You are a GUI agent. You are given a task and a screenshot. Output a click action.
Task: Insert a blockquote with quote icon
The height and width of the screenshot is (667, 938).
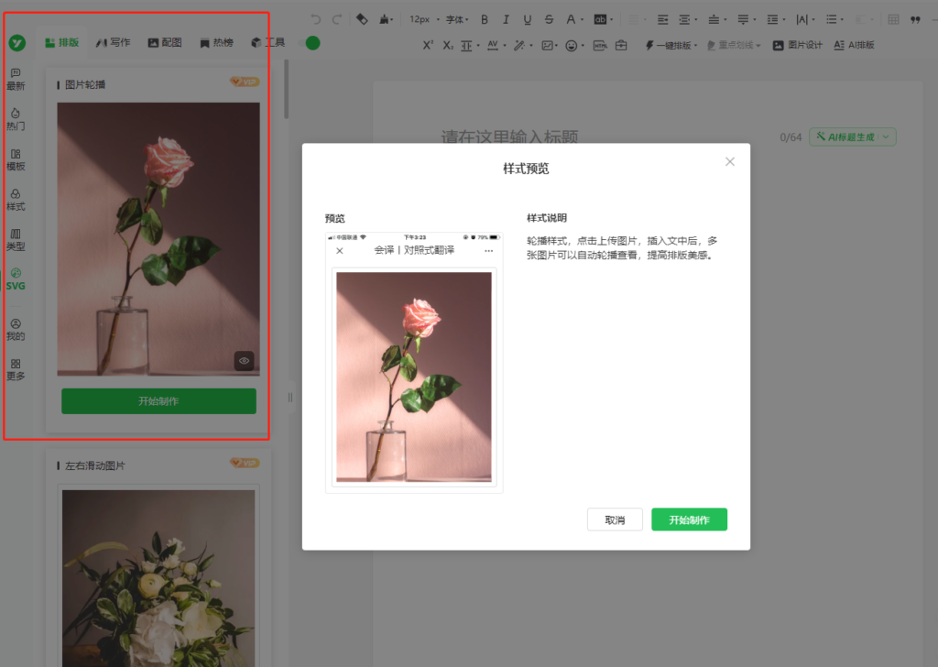point(915,20)
